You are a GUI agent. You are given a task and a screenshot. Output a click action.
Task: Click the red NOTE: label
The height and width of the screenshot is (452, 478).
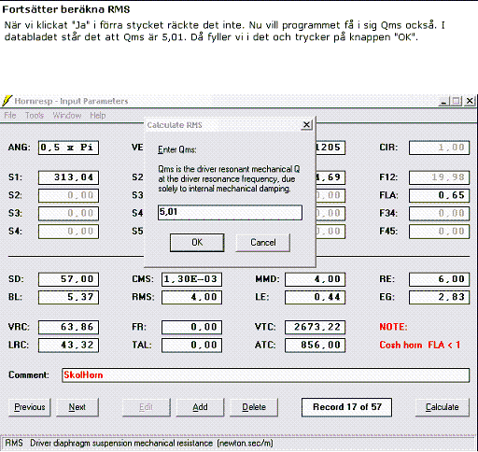tap(393, 327)
